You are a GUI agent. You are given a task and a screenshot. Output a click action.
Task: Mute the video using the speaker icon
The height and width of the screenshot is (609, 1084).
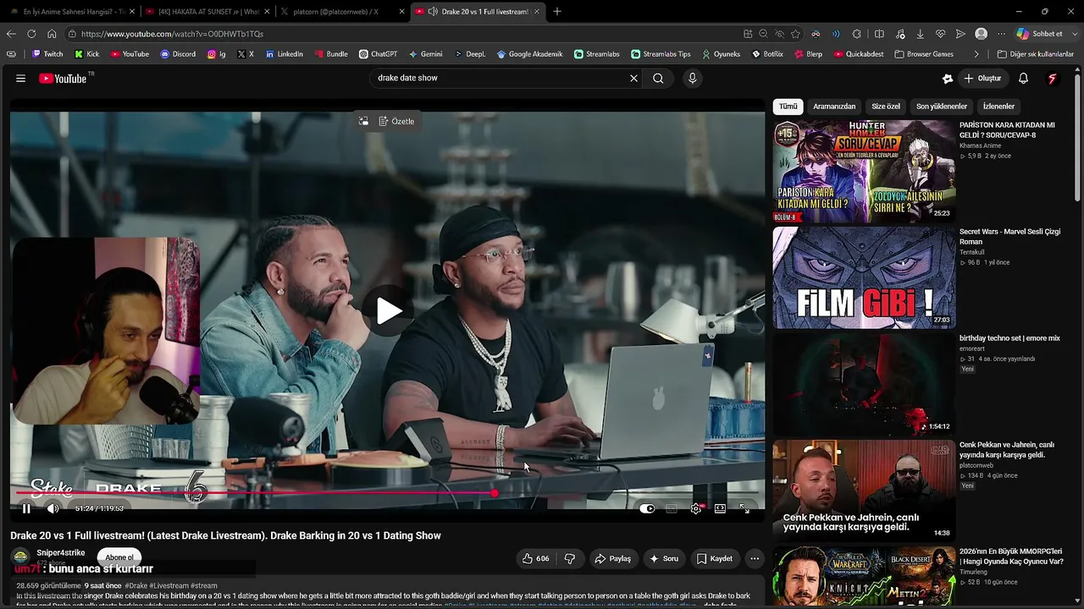point(53,508)
